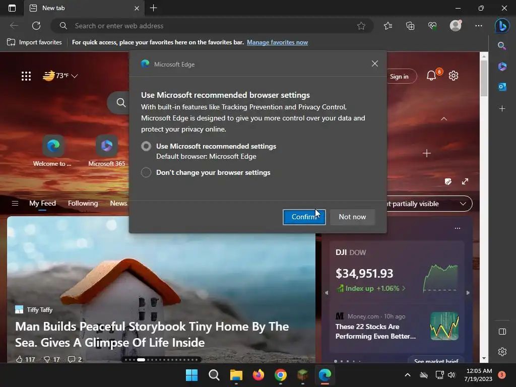Screen dimensions: 516x387
Task: Dislike the article thumbs down 17
Action: point(52,359)
